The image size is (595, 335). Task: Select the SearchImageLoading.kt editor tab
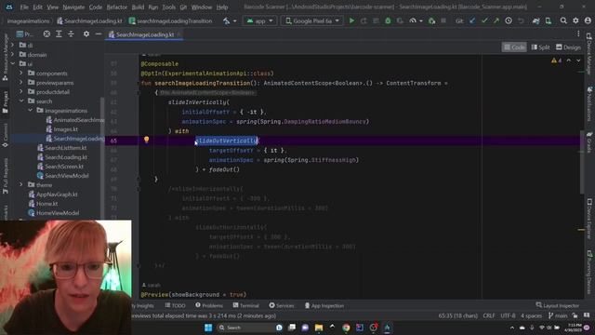[x=145, y=34]
